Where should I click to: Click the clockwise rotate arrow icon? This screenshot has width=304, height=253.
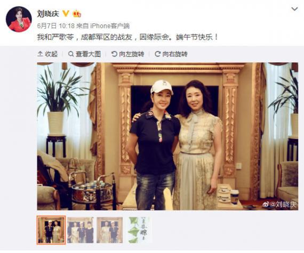pyautogui.click(x=158, y=54)
